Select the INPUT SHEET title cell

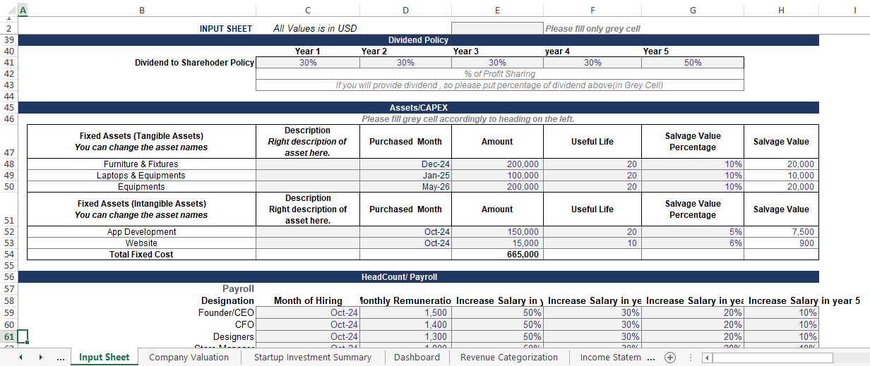141,29
